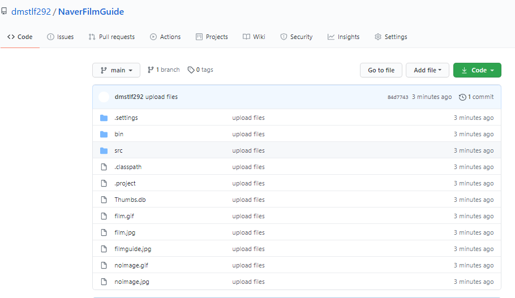
Task: Click the file icon next to film.gif
Action: (104, 216)
